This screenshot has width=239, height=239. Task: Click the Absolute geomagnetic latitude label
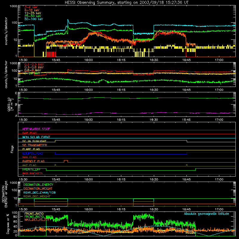coord(206,214)
